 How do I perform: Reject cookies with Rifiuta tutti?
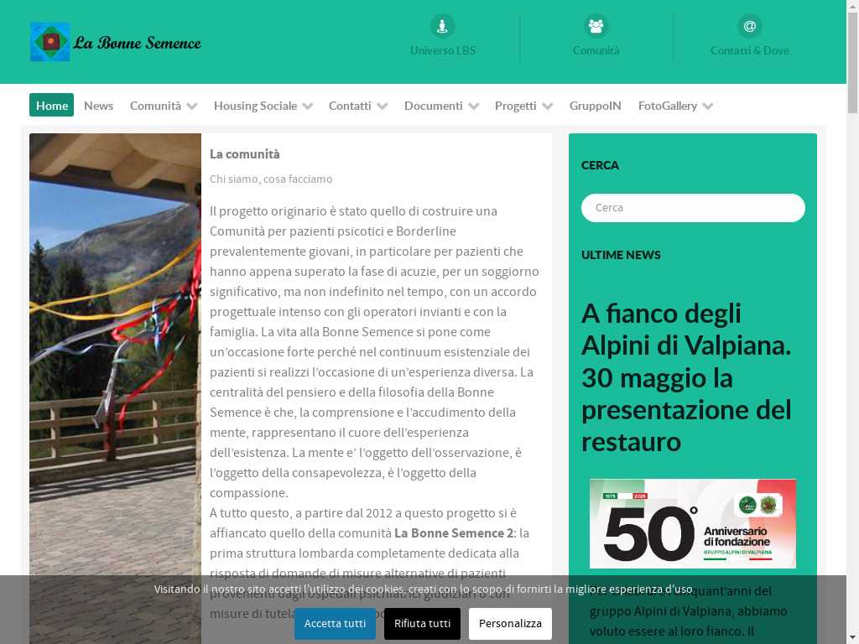pyautogui.click(x=422, y=623)
